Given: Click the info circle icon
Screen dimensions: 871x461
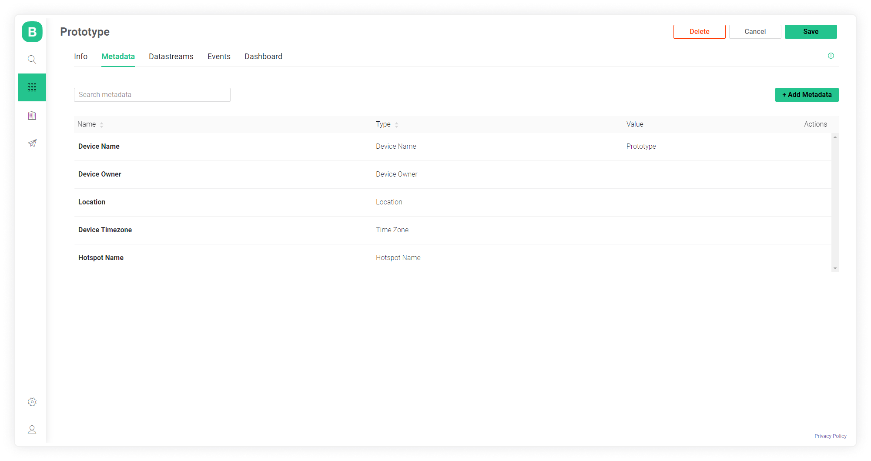Looking at the screenshot, I should point(831,56).
